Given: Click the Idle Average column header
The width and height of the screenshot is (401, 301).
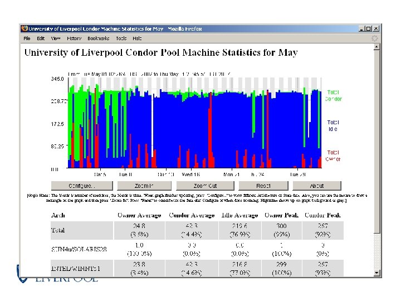Looking at the screenshot, I should click(x=239, y=215).
